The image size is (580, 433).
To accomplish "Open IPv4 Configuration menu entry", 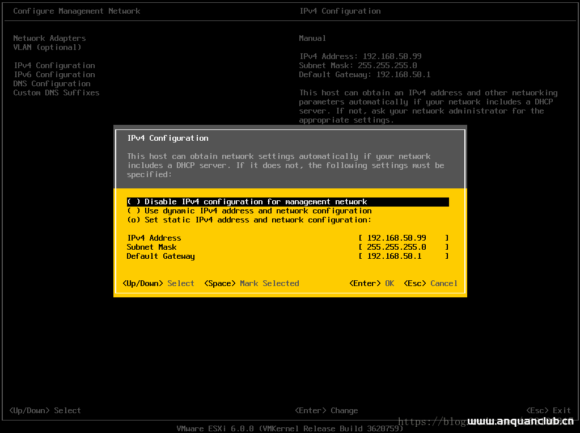I will (54, 65).
